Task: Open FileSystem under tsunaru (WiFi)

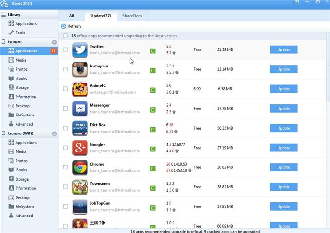Action: pos(21,207)
